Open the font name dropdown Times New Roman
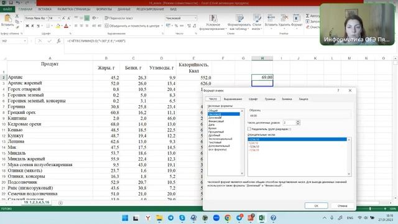398x224 pixels. pos(47,18)
